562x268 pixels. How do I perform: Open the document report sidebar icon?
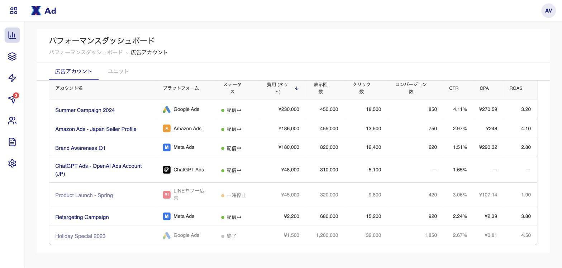coord(12,142)
